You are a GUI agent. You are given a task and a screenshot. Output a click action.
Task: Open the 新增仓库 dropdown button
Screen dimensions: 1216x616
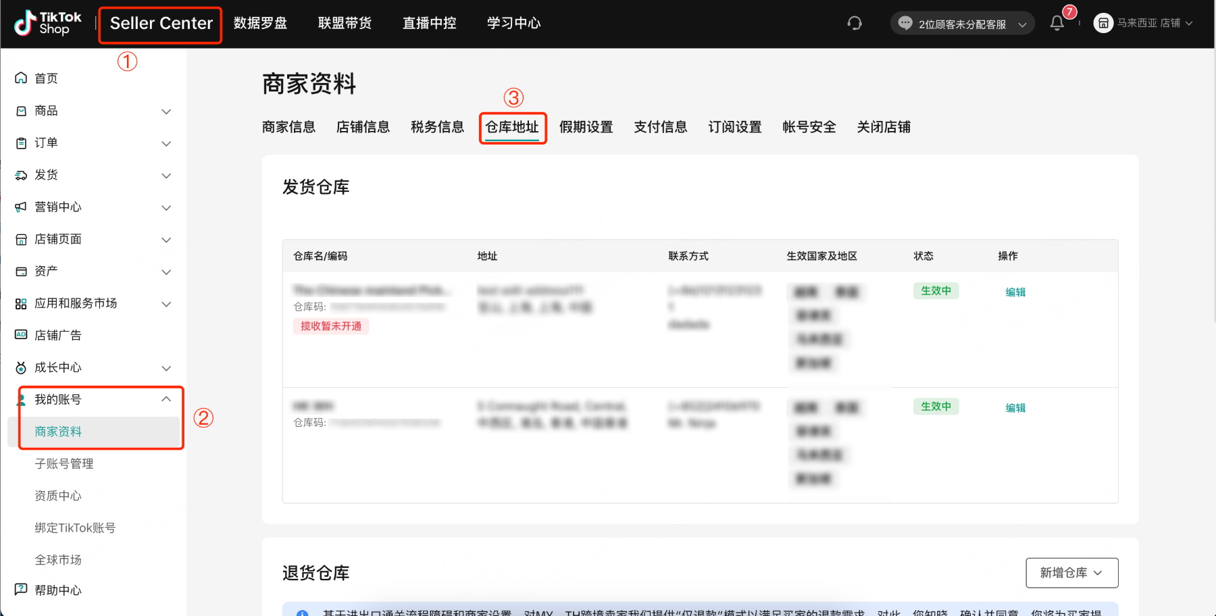[x=1071, y=573]
